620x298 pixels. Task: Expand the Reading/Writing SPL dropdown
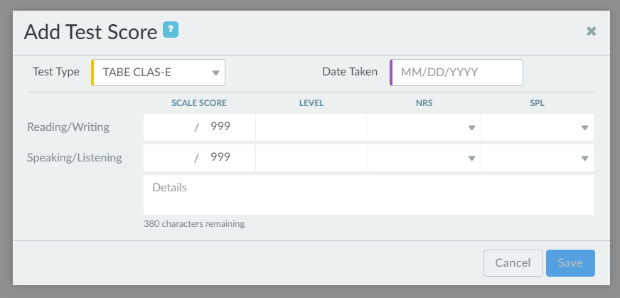click(x=538, y=127)
